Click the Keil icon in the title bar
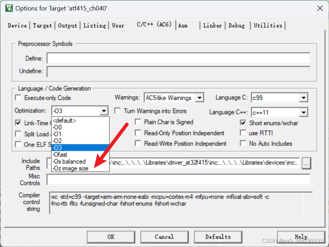329x247 pixels. (x=8, y=8)
